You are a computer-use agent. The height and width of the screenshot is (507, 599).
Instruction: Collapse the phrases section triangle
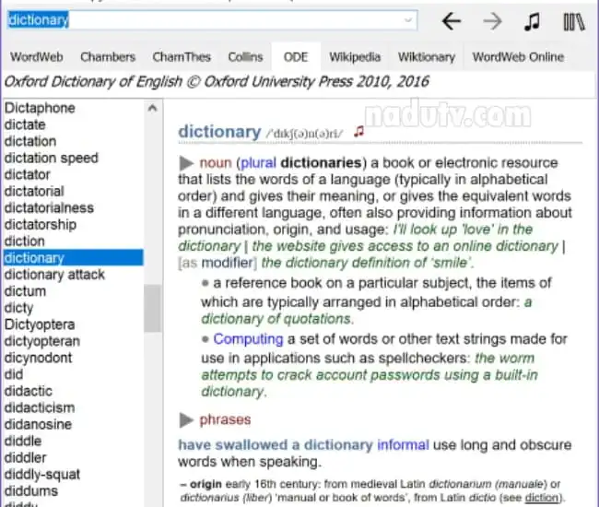pyautogui.click(x=186, y=420)
